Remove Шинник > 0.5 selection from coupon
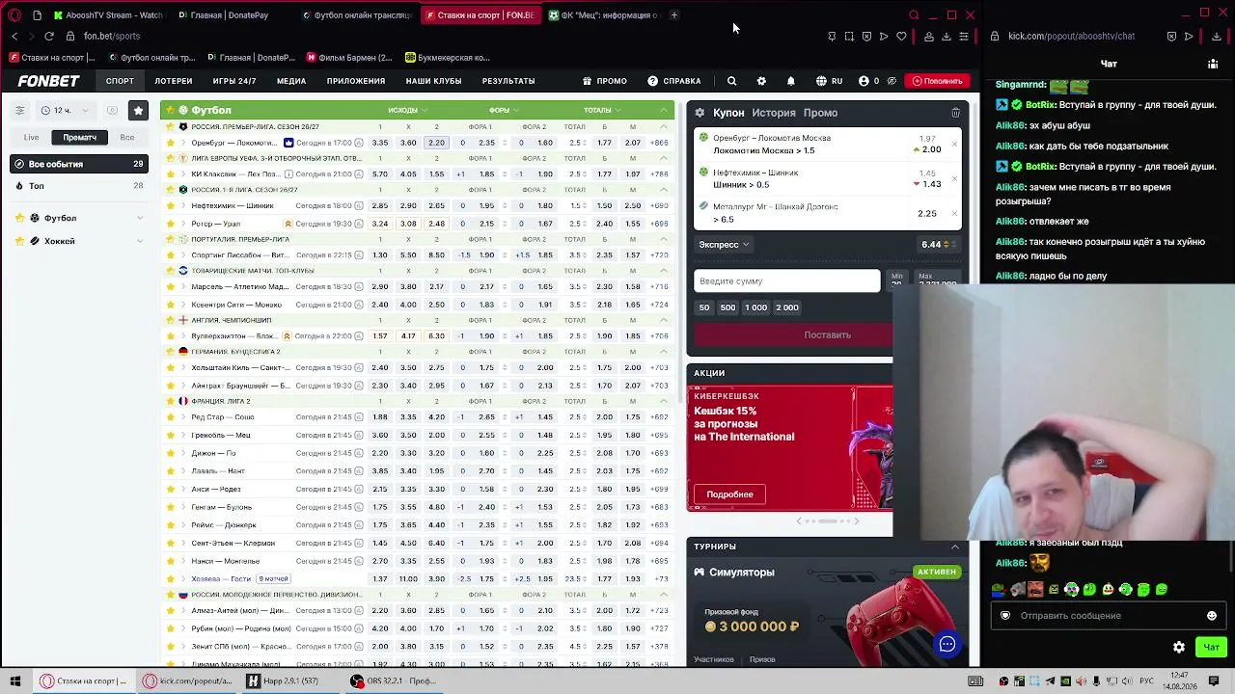Viewport: 1235px width, 694px height. [x=954, y=179]
